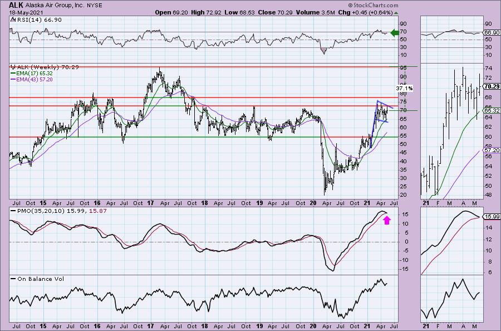Click the green up-triangle next to Chg
Image resolution: width=501 pixels, height=331 pixels.
(x=396, y=13)
